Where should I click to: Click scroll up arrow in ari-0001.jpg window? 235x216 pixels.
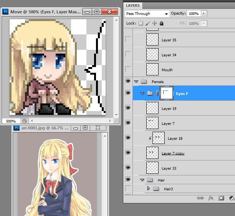105,136
